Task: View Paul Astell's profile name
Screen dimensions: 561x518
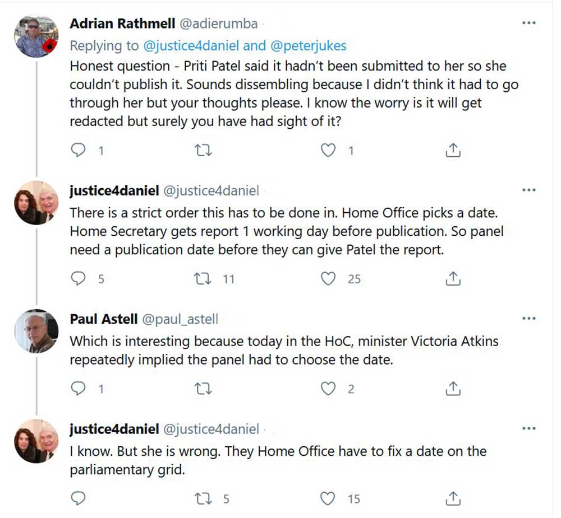Action: pos(103,319)
